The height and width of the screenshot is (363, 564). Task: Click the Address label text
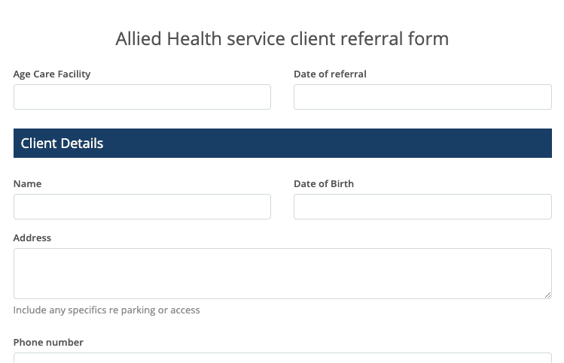click(32, 237)
